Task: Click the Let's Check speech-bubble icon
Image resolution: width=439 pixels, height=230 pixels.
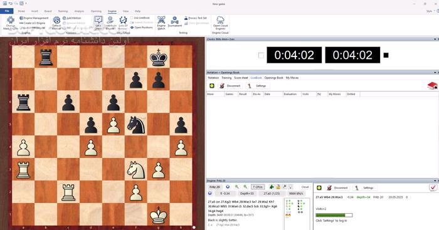Action: [x=98, y=19]
